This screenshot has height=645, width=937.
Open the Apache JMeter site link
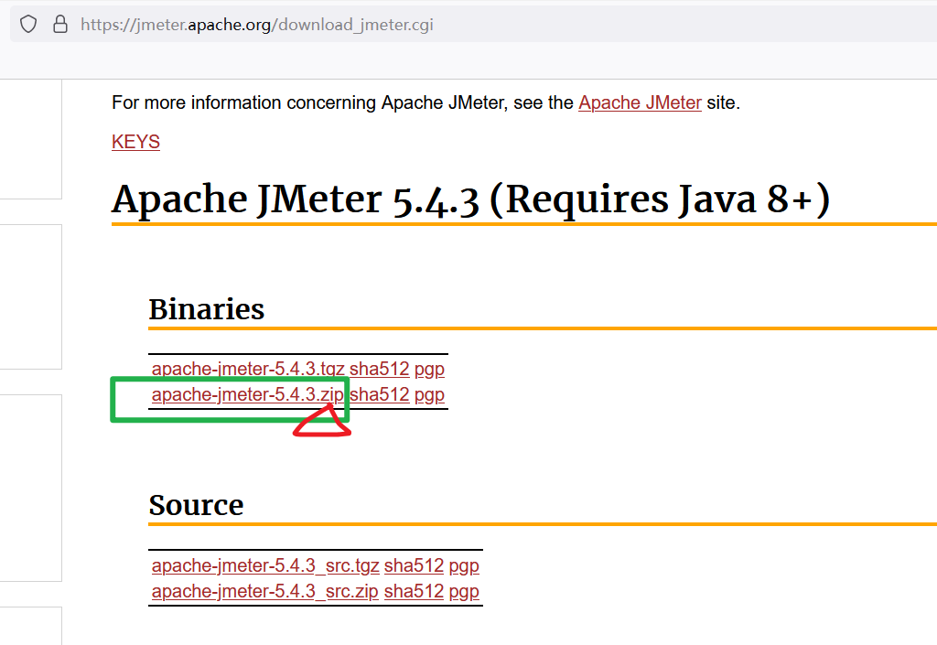coord(640,102)
